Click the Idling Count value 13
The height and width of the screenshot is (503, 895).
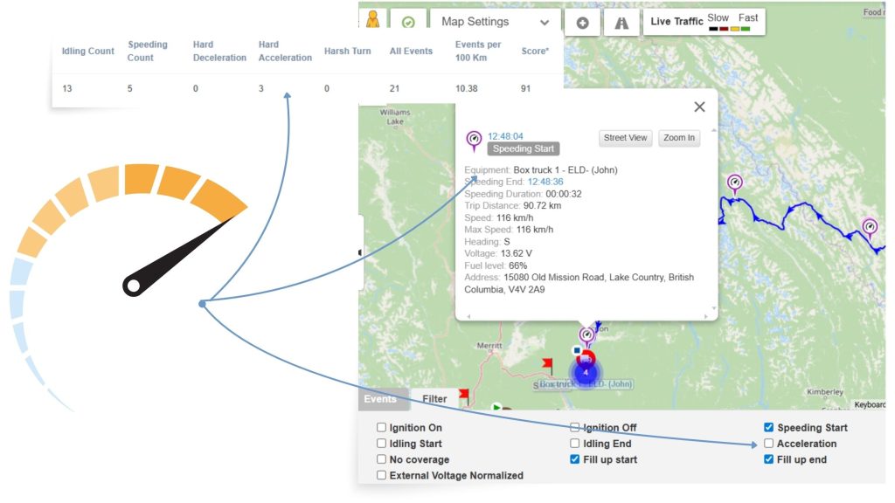[66, 89]
